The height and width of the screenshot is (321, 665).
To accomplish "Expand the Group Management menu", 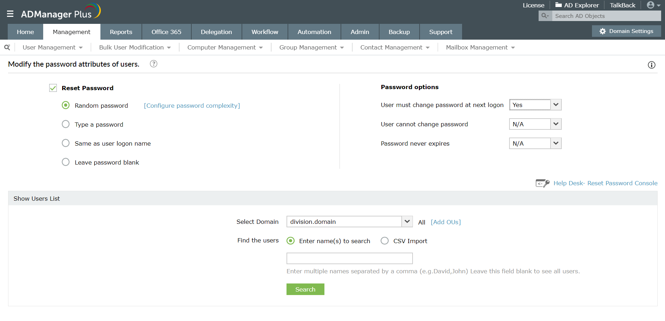I will point(311,47).
